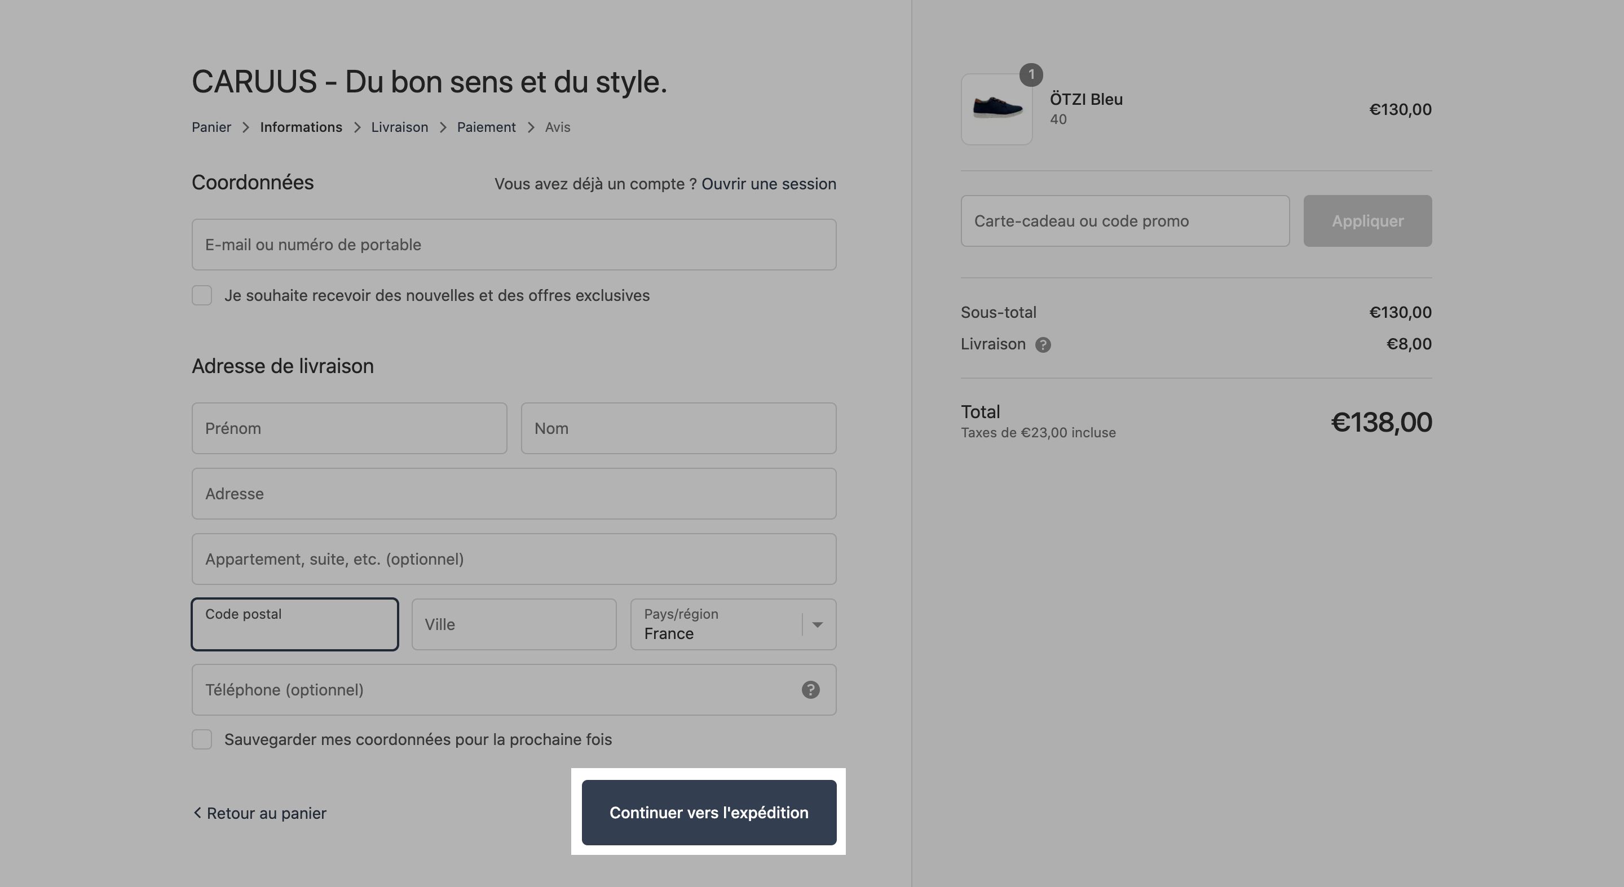Open the Ouvrir une session link
This screenshot has height=887, width=1624.
tap(769, 184)
